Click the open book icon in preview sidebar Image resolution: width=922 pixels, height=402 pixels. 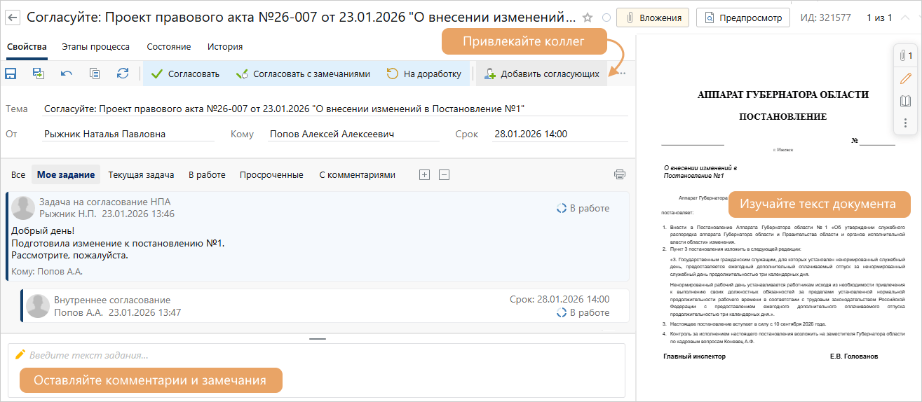(905, 101)
